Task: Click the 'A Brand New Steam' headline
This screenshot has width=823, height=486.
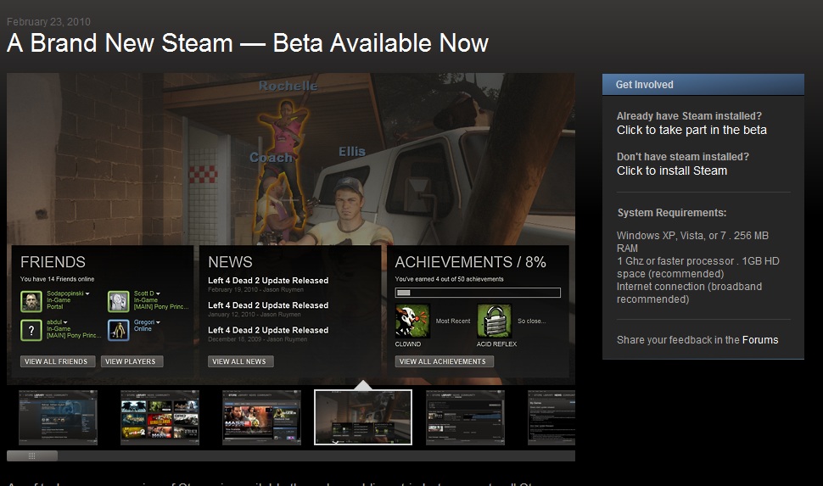Action: [248, 43]
